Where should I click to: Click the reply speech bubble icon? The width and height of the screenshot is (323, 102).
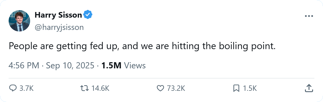click(13, 88)
